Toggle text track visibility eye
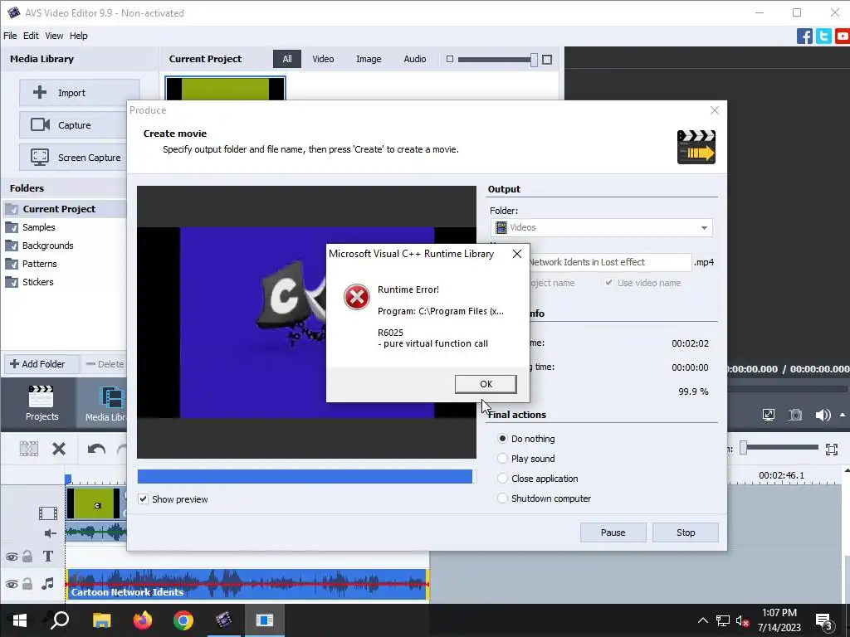850x637 pixels. pos(12,557)
